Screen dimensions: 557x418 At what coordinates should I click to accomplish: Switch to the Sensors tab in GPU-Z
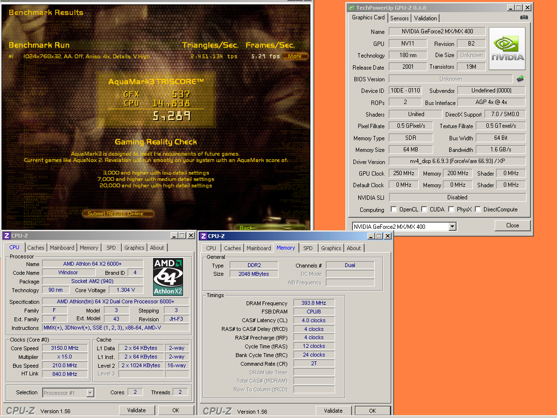[x=399, y=18]
